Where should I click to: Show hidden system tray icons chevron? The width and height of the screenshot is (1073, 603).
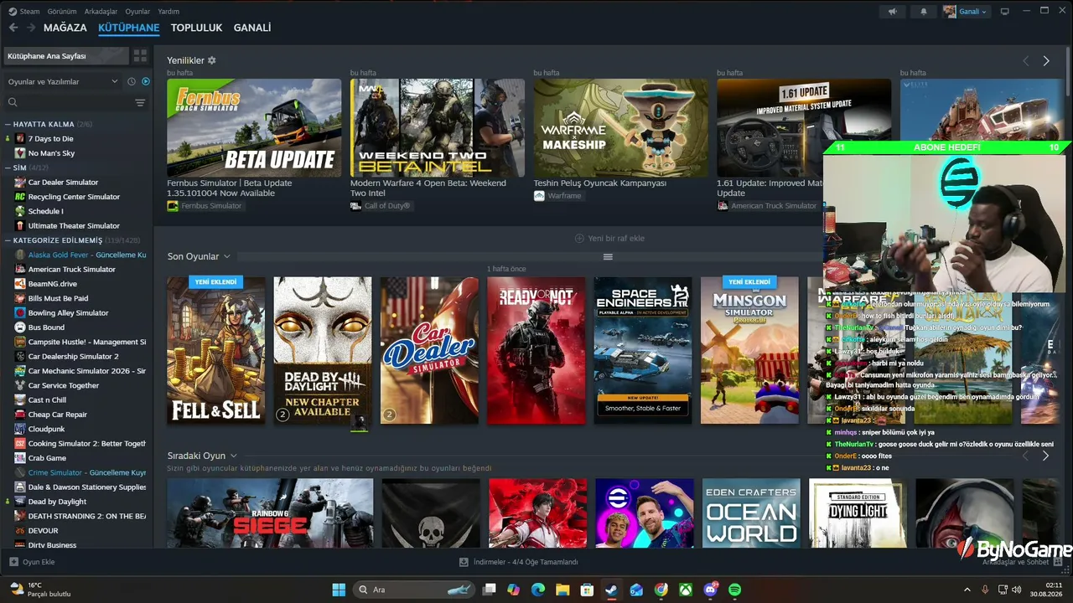pyautogui.click(x=967, y=590)
